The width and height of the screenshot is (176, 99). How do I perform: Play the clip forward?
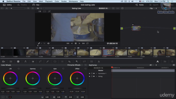pos(79,43)
